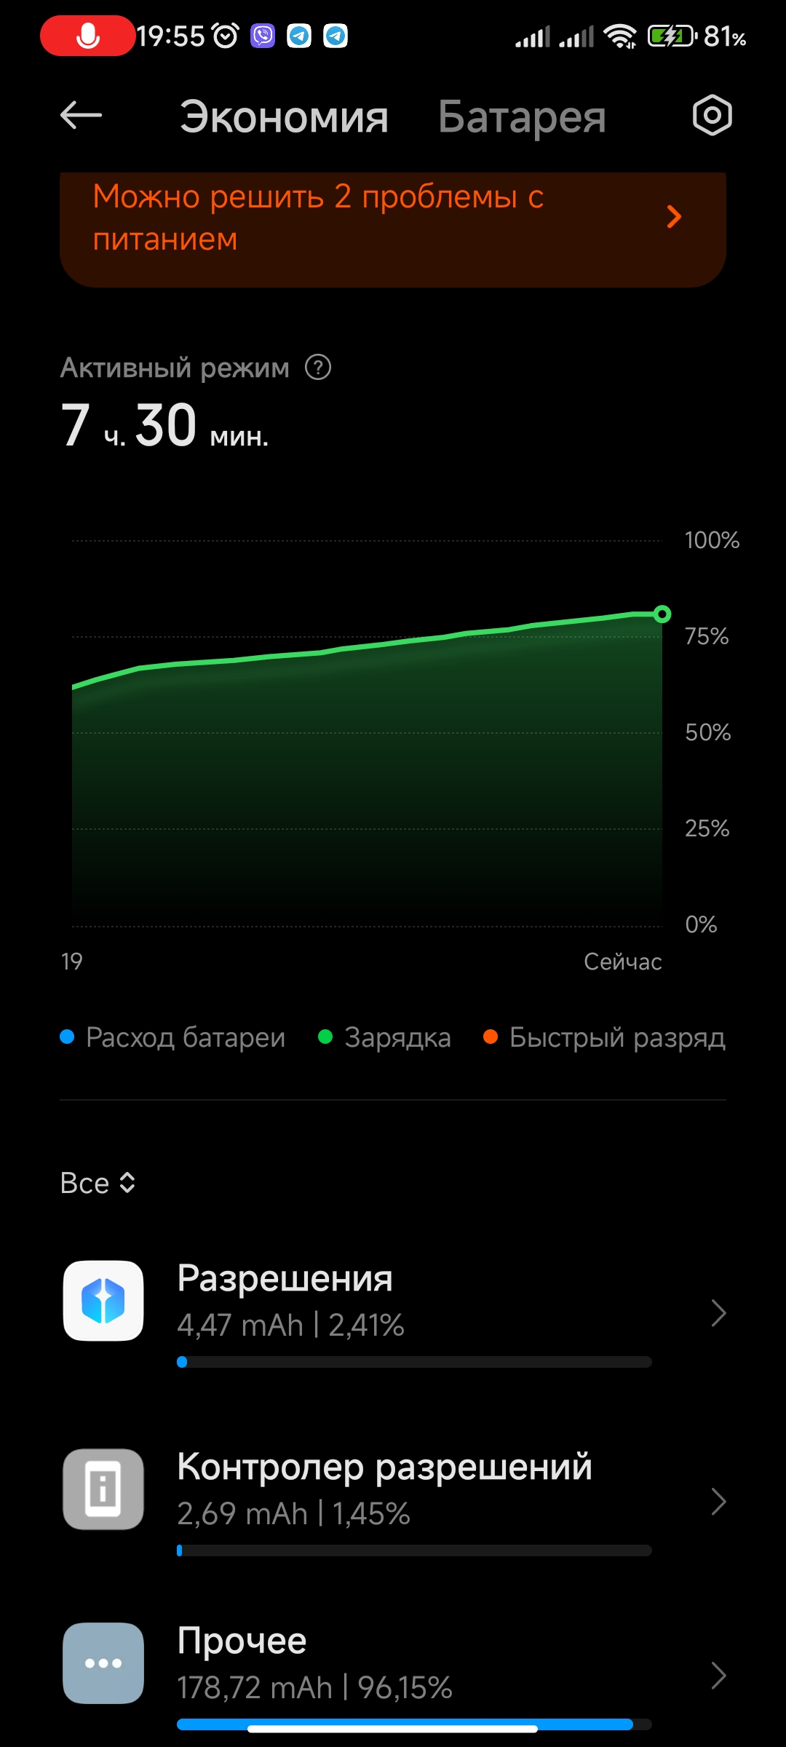Open the power problems warning banner
Image resolution: width=786 pixels, height=1747 pixels.
click(x=393, y=229)
